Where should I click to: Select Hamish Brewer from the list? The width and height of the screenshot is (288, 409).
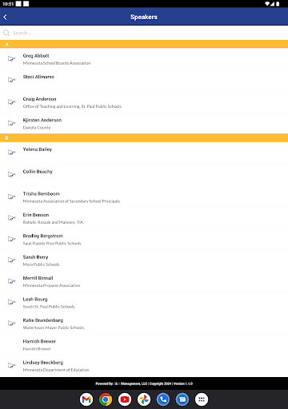coord(144,344)
